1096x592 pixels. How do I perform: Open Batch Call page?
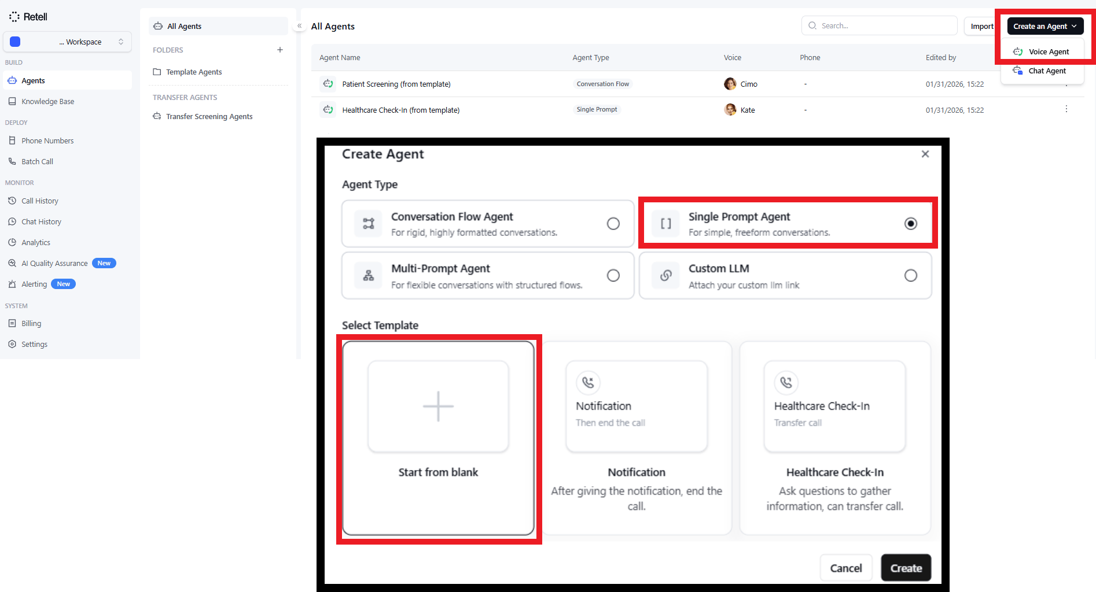[x=68, y=161]
